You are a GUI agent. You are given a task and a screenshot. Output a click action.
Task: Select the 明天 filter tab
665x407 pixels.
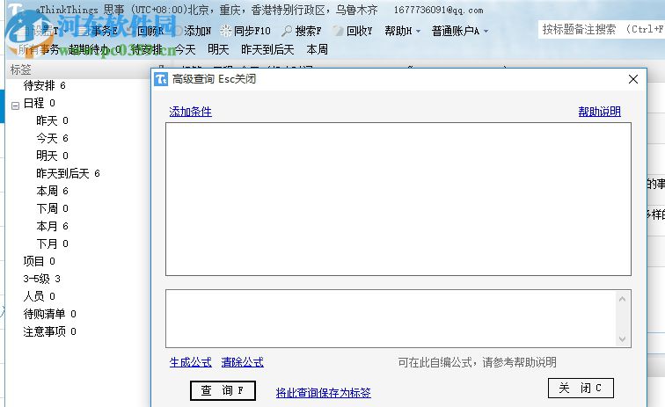218,49
